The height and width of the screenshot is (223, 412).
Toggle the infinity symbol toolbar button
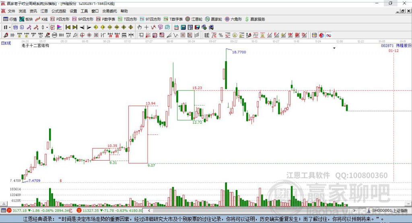point(329,35)
